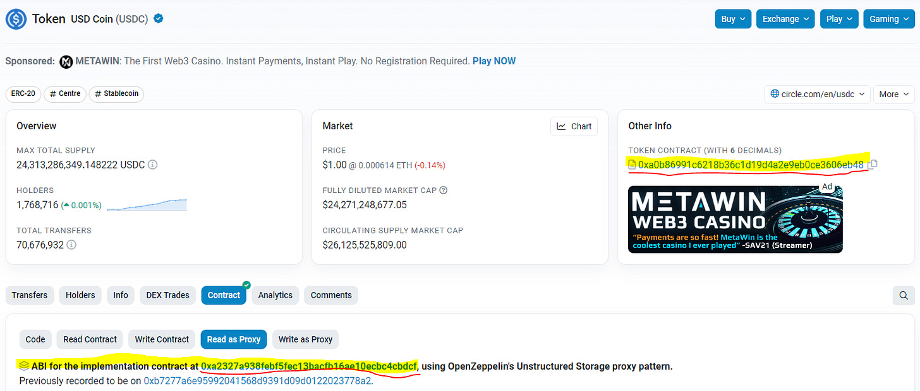Click the fully diluted cap $24,271,248,677.05

coord(365,205)
